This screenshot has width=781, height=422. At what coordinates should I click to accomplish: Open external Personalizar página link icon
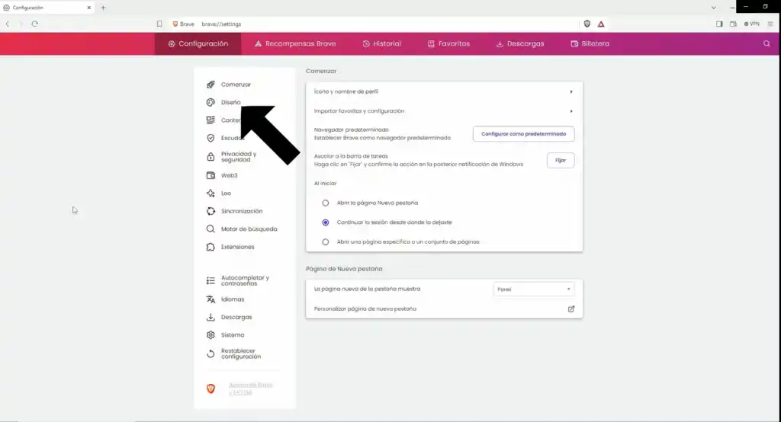pyautogui.click(x=570, y=309)
